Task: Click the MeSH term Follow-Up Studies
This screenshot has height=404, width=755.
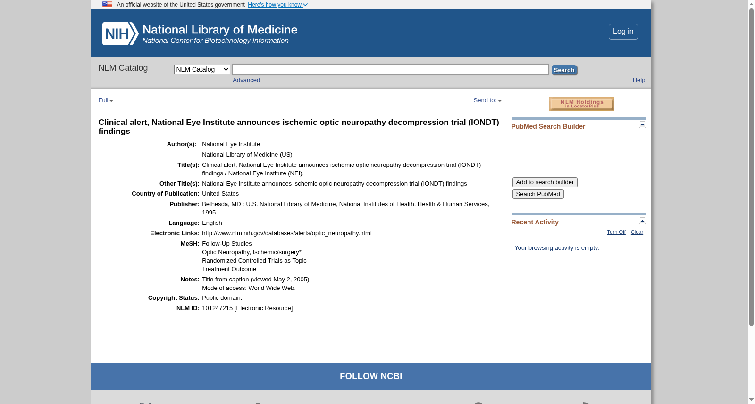Action: (x=226, y=244)
